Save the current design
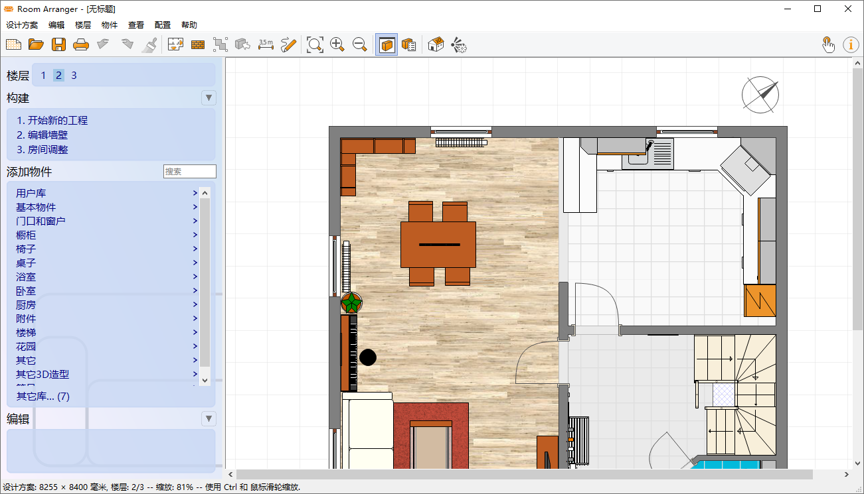This screenshot has height=494, width=864. [x=58, y=44]
